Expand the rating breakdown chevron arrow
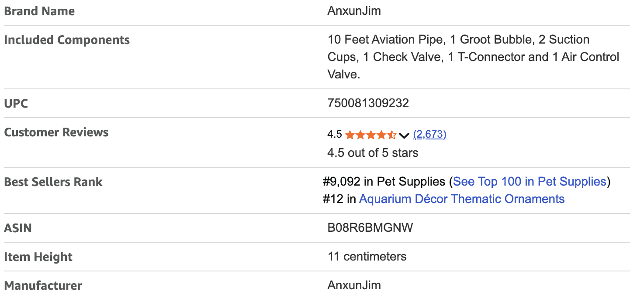 pos(404,135)
